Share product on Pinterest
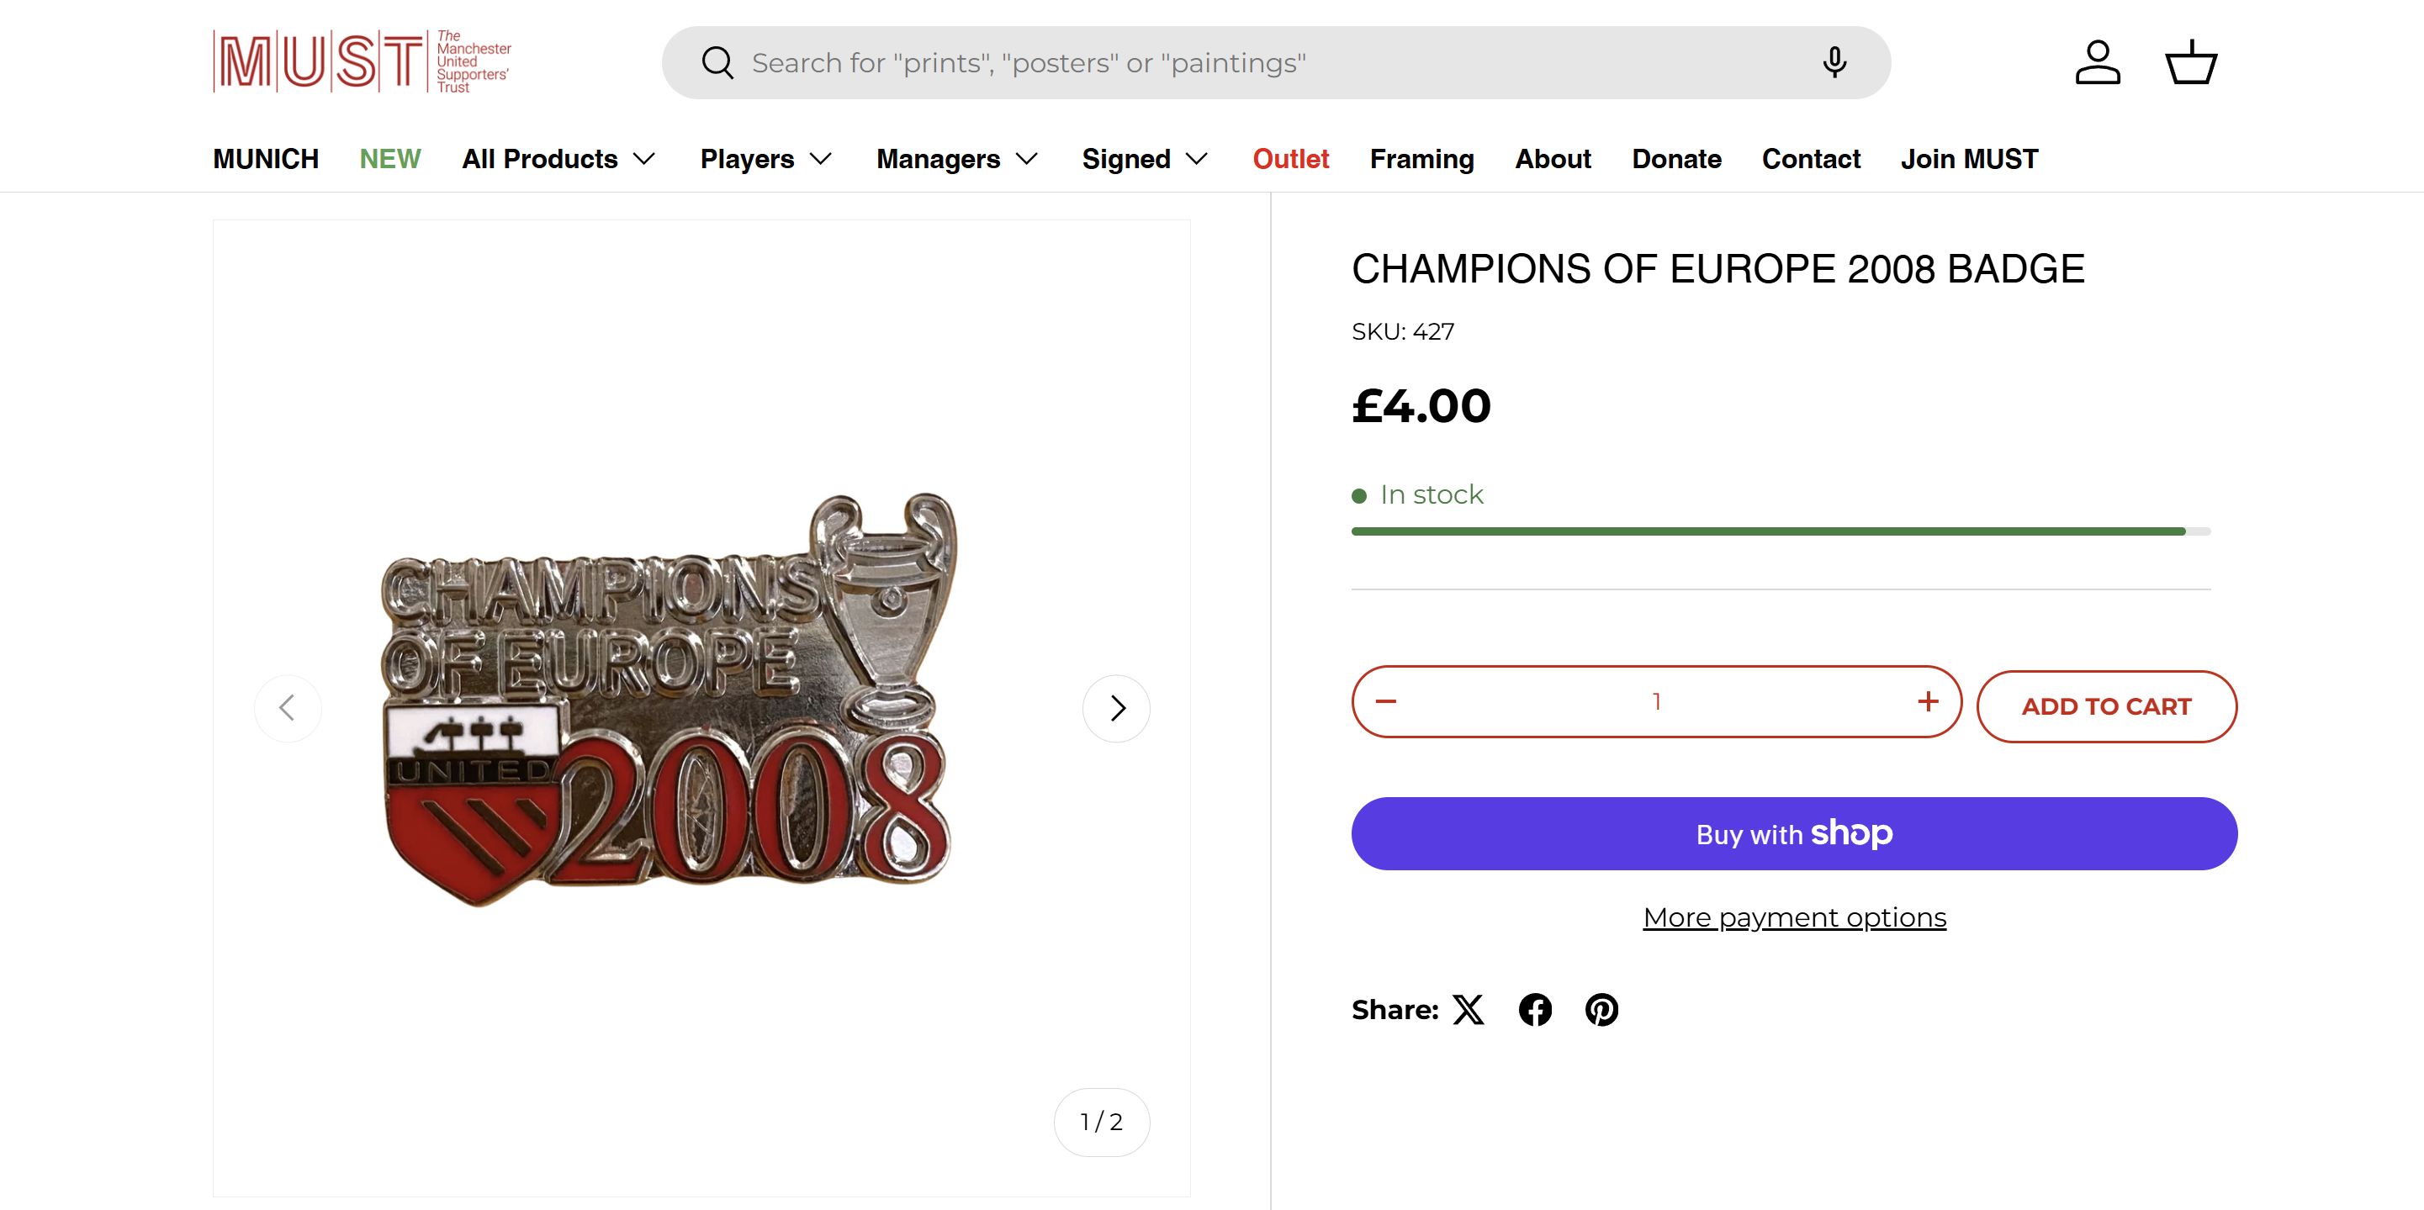This screenshot has width=2424, height=1210. coord(1601,1010)
